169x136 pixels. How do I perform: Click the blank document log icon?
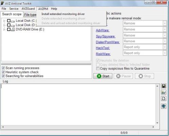pos(164,99)
